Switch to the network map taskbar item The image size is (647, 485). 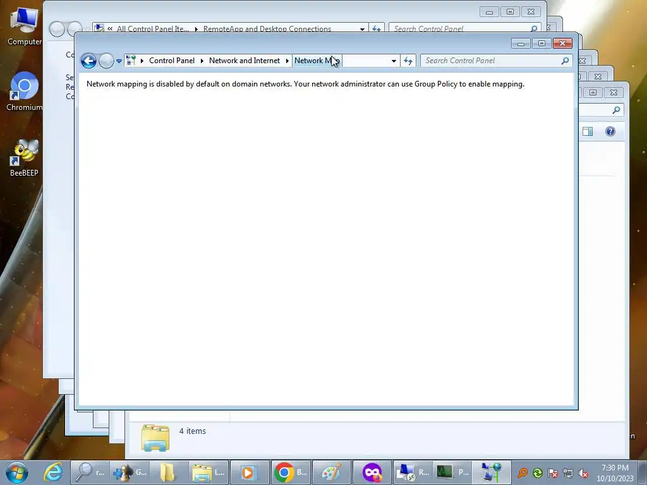click(491, 472)
